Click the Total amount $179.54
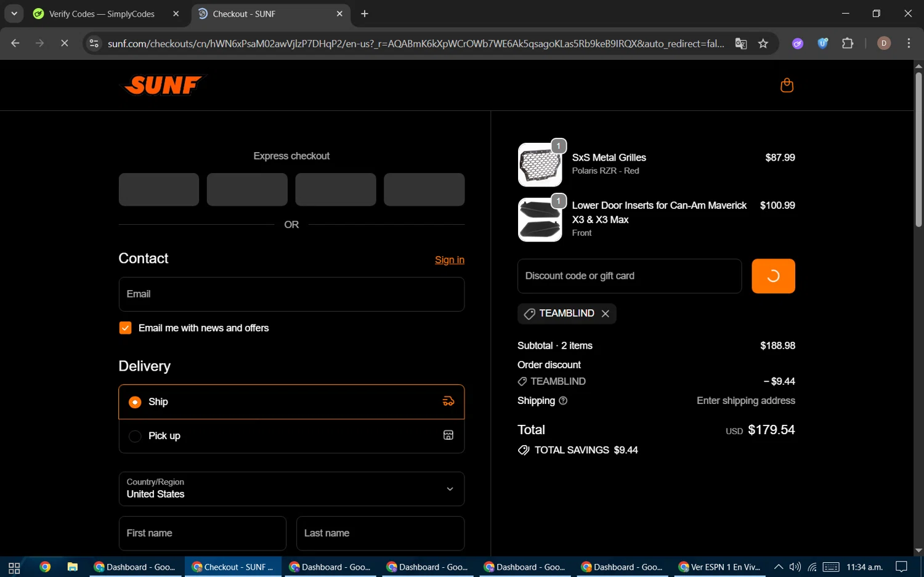This screenshot has width=924, height=577. tap(771, 430)
